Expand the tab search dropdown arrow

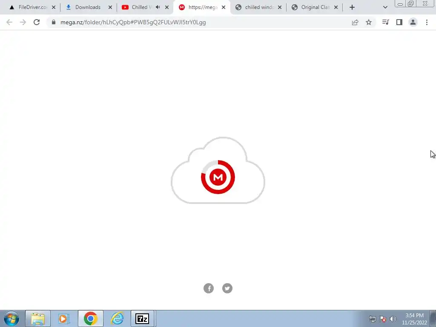385,8
